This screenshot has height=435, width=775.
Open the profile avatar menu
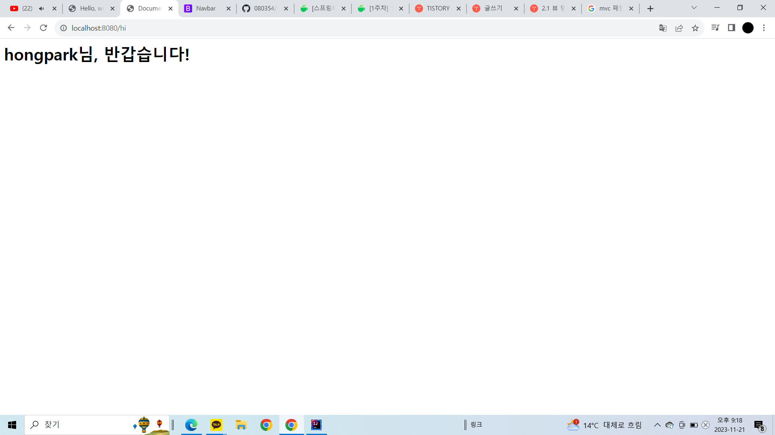(x=748, y=28)
